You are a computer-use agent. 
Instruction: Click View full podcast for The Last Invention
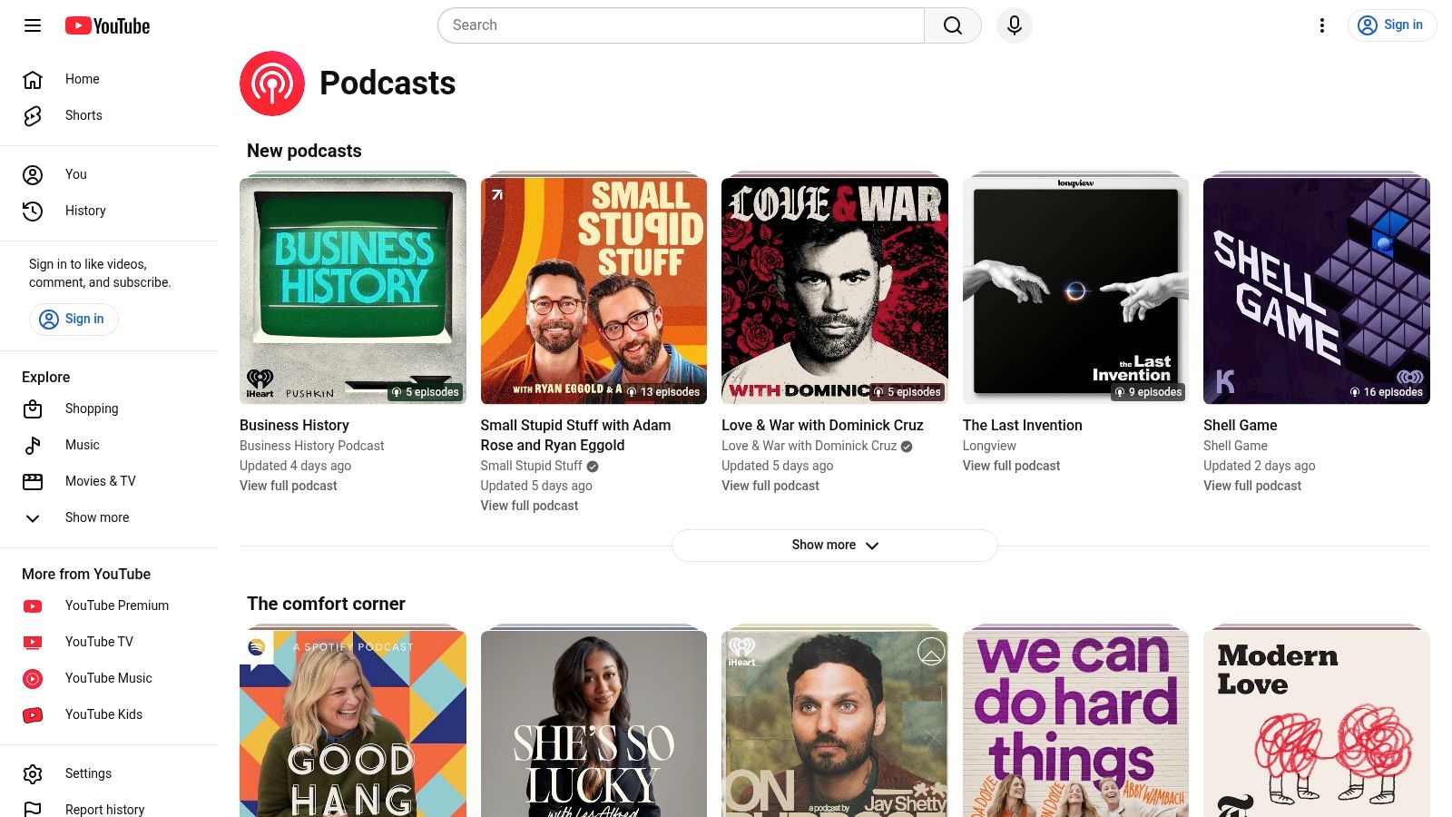[x=1011, y=466]
